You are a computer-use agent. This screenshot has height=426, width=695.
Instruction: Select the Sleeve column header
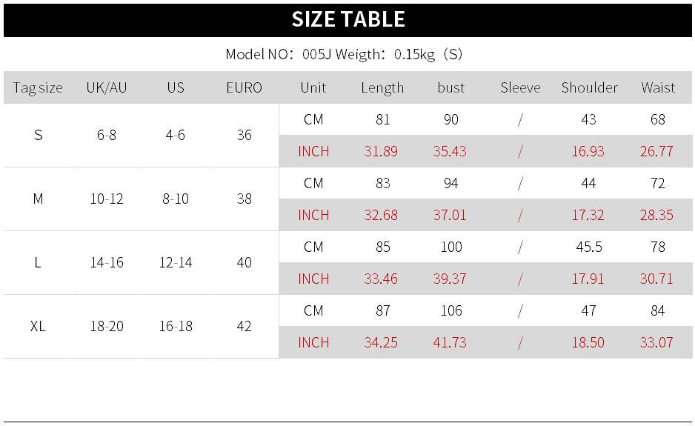coord(520,87)
